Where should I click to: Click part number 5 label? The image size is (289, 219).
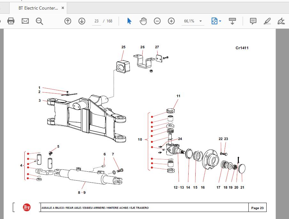click(x=58, y=146)
